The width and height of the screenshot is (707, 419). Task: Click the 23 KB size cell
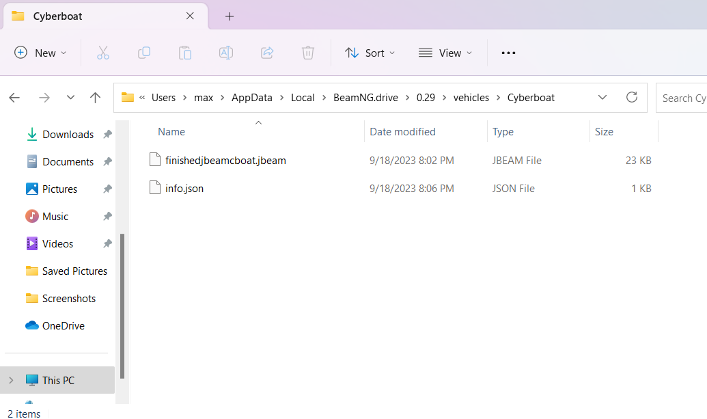point(638,160)
